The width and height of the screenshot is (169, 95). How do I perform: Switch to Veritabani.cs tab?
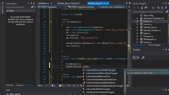43,3
